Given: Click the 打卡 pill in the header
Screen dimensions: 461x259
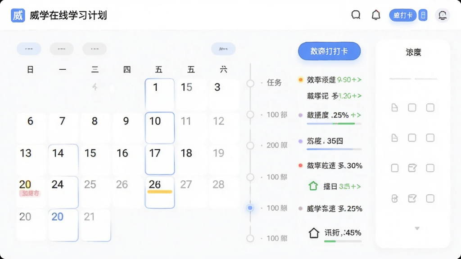Looking at the screenshot, I should [x=403, y=15].
